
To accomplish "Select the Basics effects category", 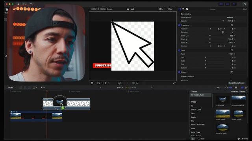I will point(194,117).
